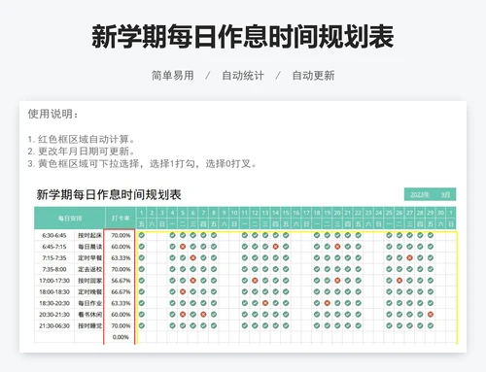Click the day 17 date header cell
Image resolution: width=486 pixels, height=372 pixels.
[306, 213]
